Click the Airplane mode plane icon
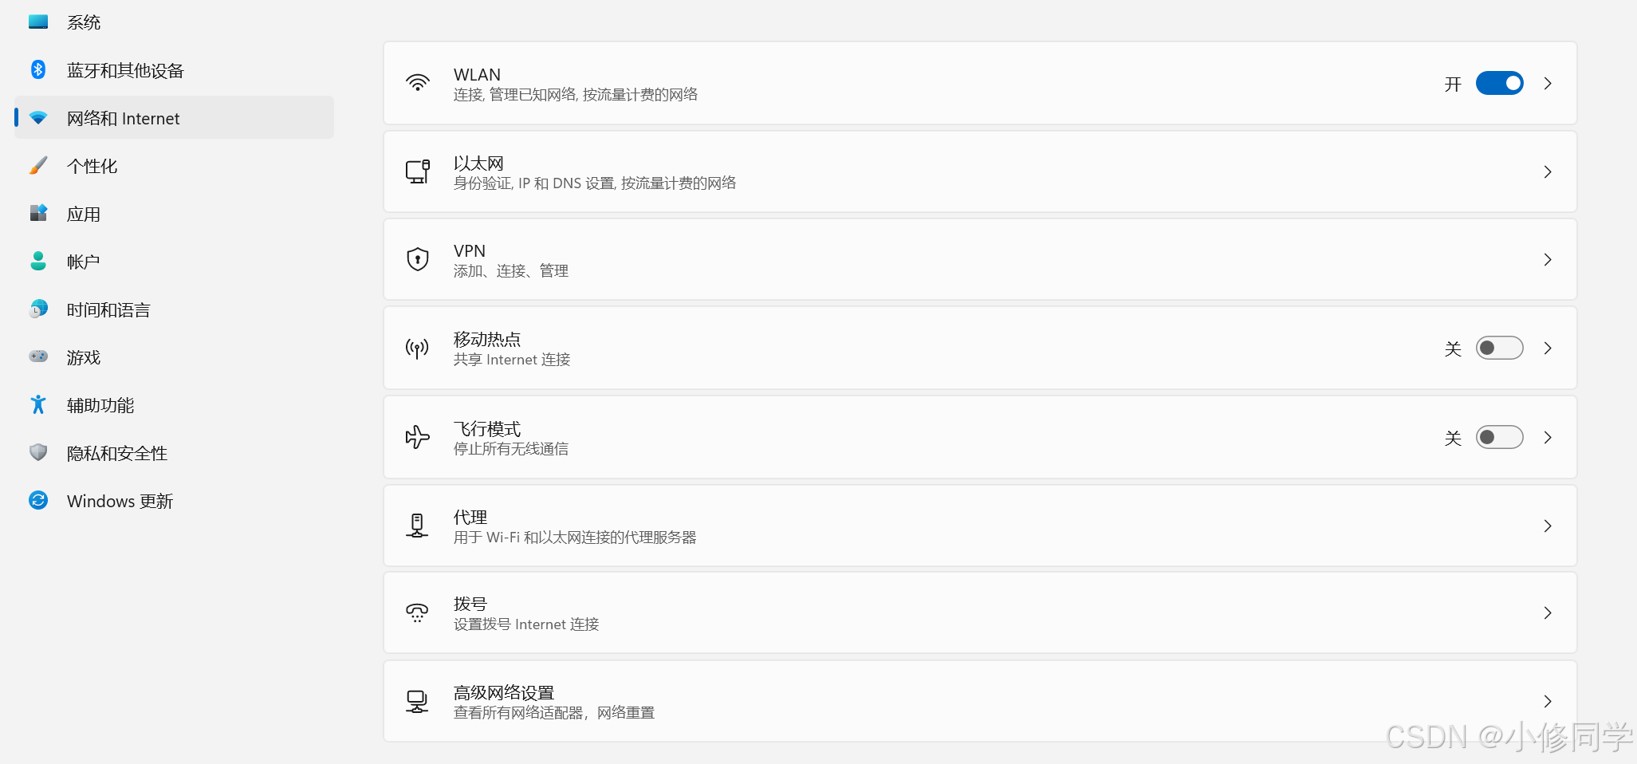 pyautogui.click(x=417, y=437)
